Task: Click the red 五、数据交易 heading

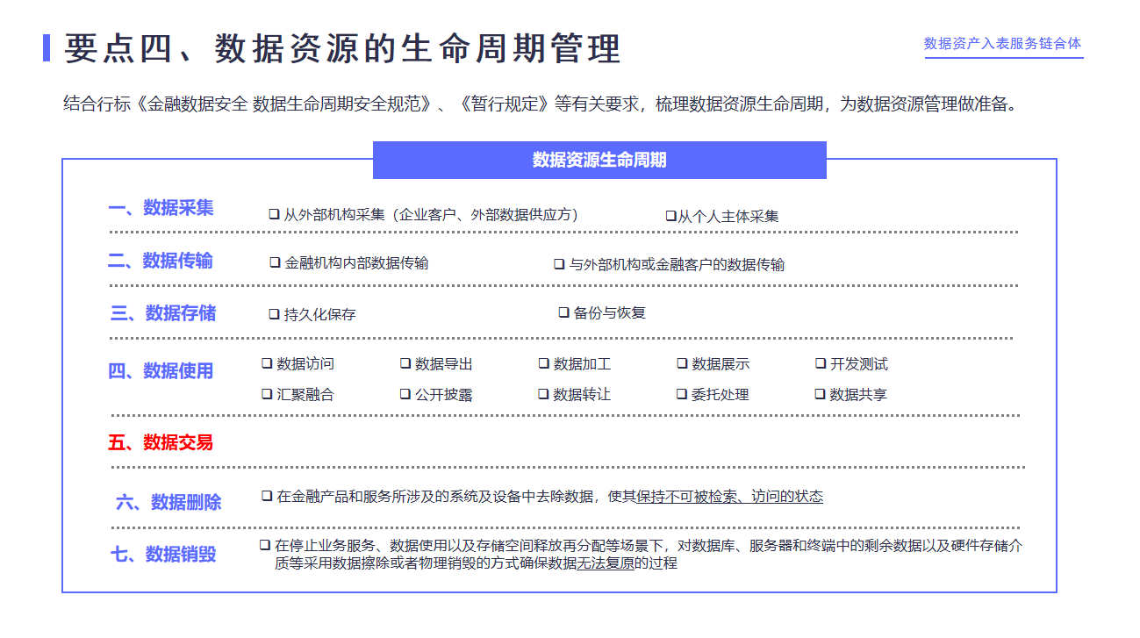Action: [161, 442]
